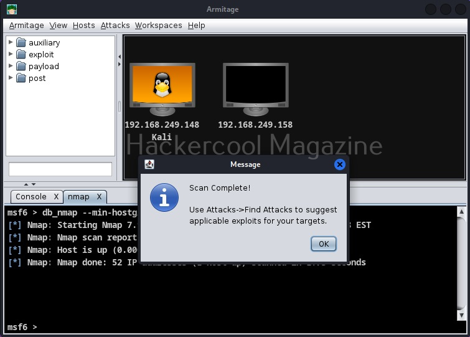The image size is (470, 337).
Task: Click the db_nmap command line in console
Action: [72, 212]
